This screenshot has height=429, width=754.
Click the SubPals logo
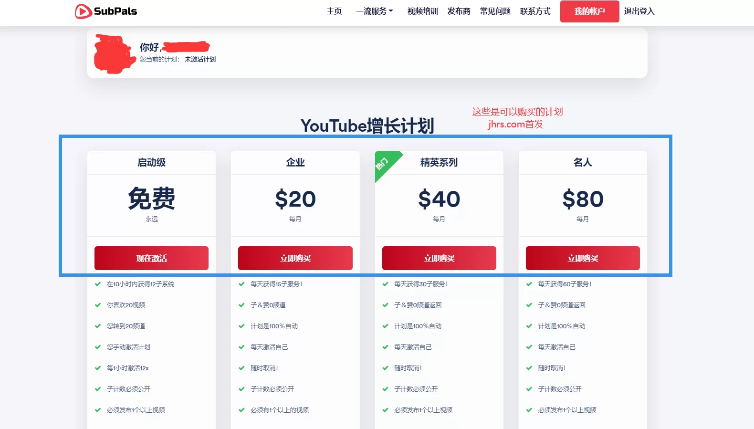pyautogui.click(x=106, y=11)
